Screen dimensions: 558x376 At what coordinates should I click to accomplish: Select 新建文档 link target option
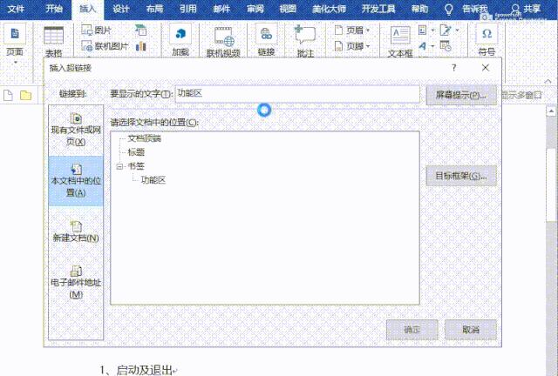pyautogui.click(x=76, y=231)
